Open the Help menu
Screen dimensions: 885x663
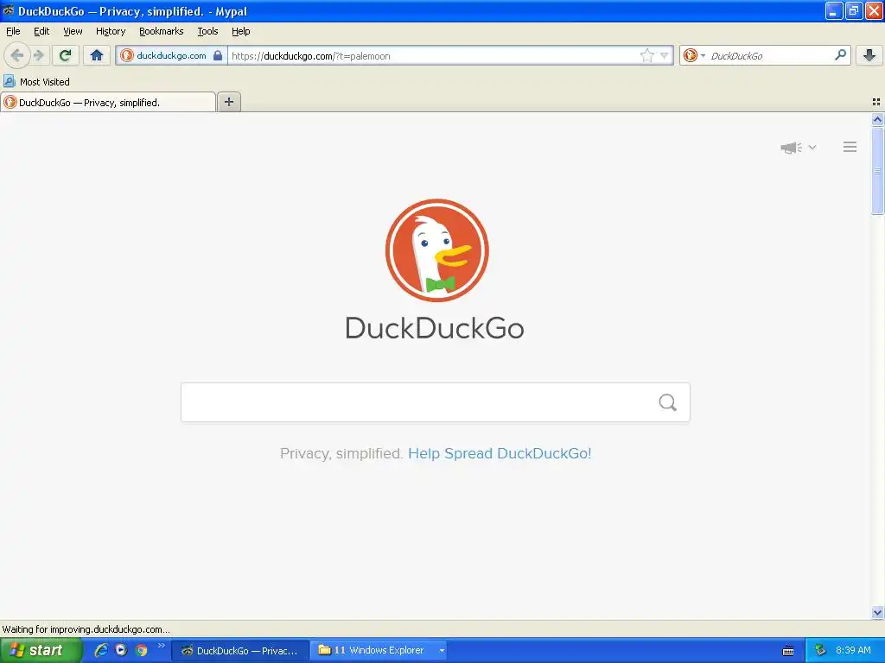[241, 31]
